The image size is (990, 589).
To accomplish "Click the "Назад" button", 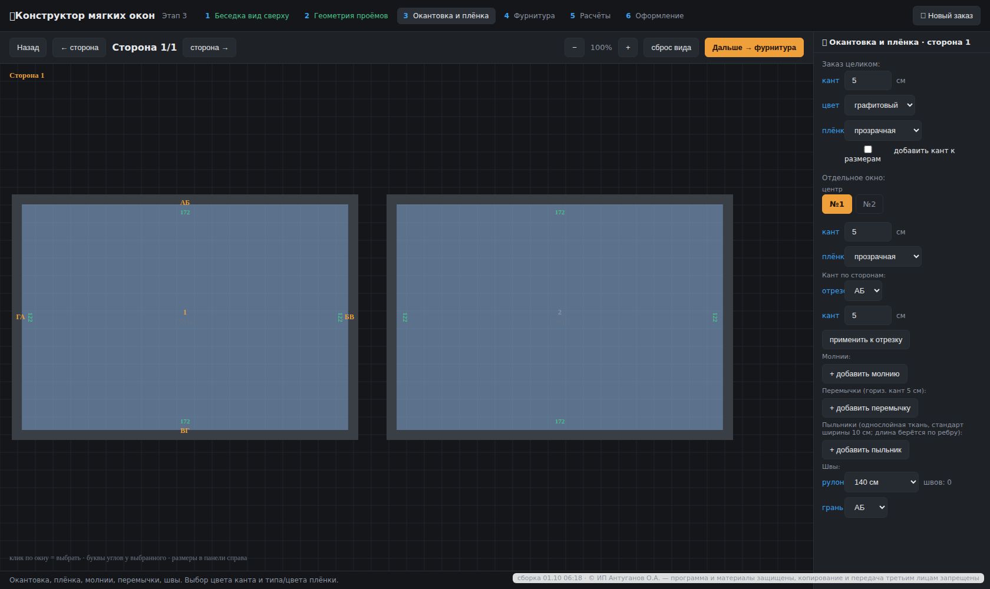I will pyautogui.click(x=28, y=48).
